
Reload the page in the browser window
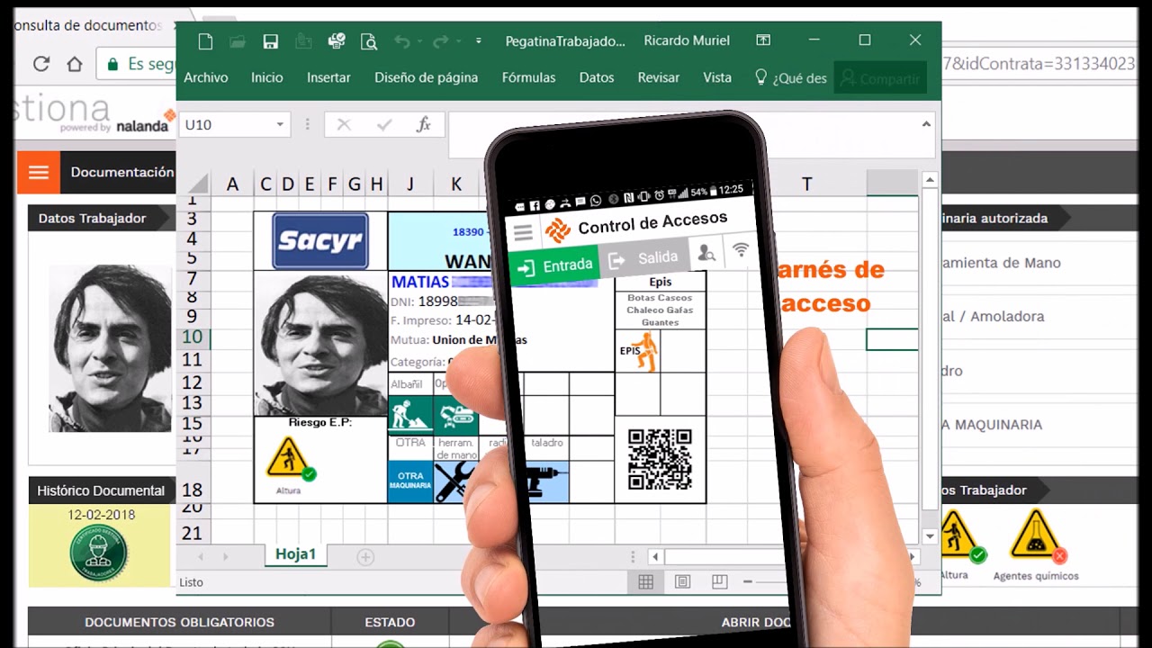pyautogui.click(x=40, y=64)
